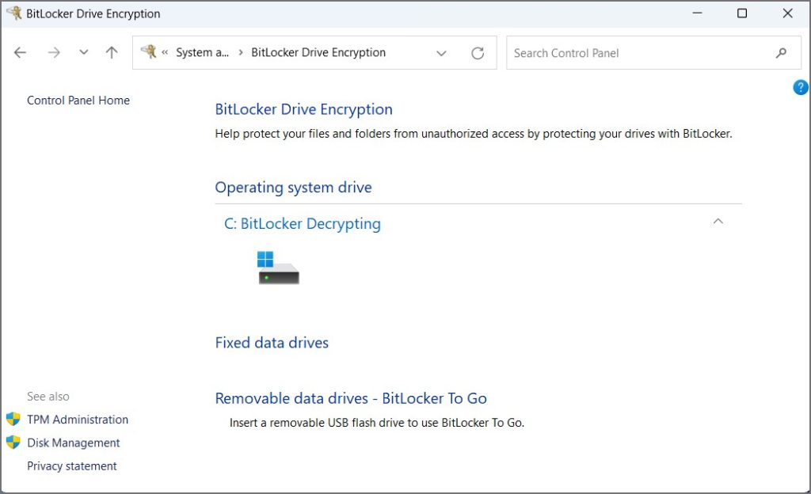Image resolution: width=811 pixels, height=494 pixels.
Task: Open recent locations dropdown chevron
Action: (x=83, y=52)
